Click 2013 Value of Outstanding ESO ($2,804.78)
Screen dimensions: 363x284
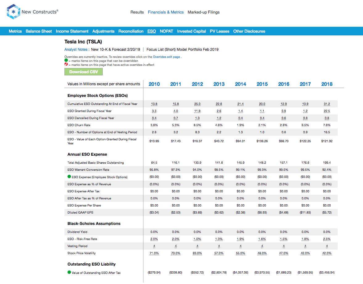(x=219, y=273)
